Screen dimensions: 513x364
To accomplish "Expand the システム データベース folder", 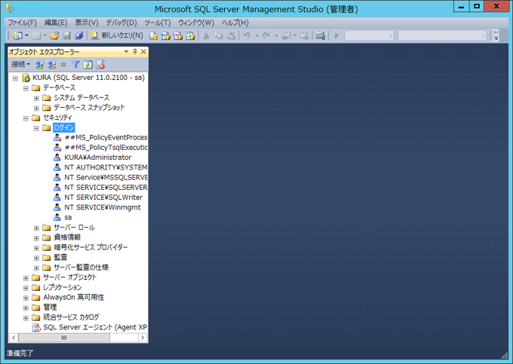I will (36, 99).
